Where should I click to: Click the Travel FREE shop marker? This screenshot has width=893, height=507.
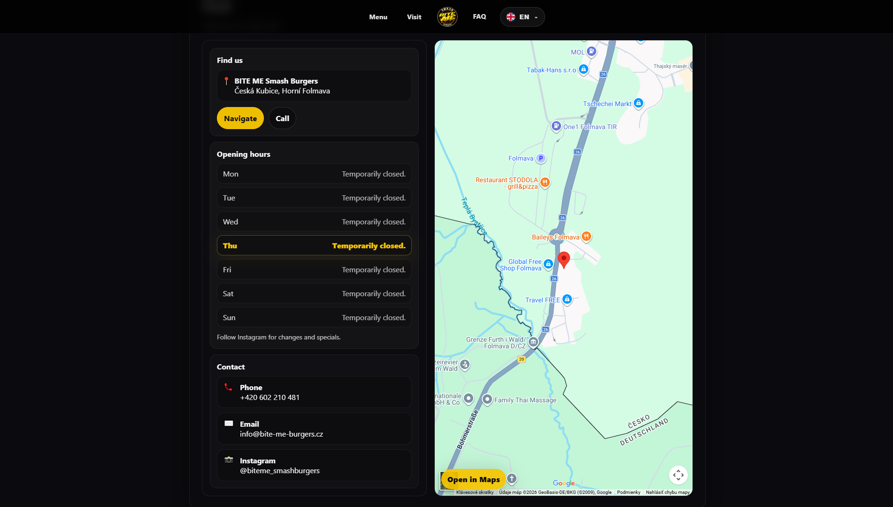click(567, 299)
